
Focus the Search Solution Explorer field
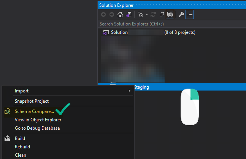tap(172, 24)
